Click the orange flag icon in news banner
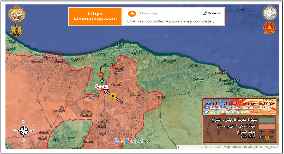284x154 pixels. (x=132, y=14)
